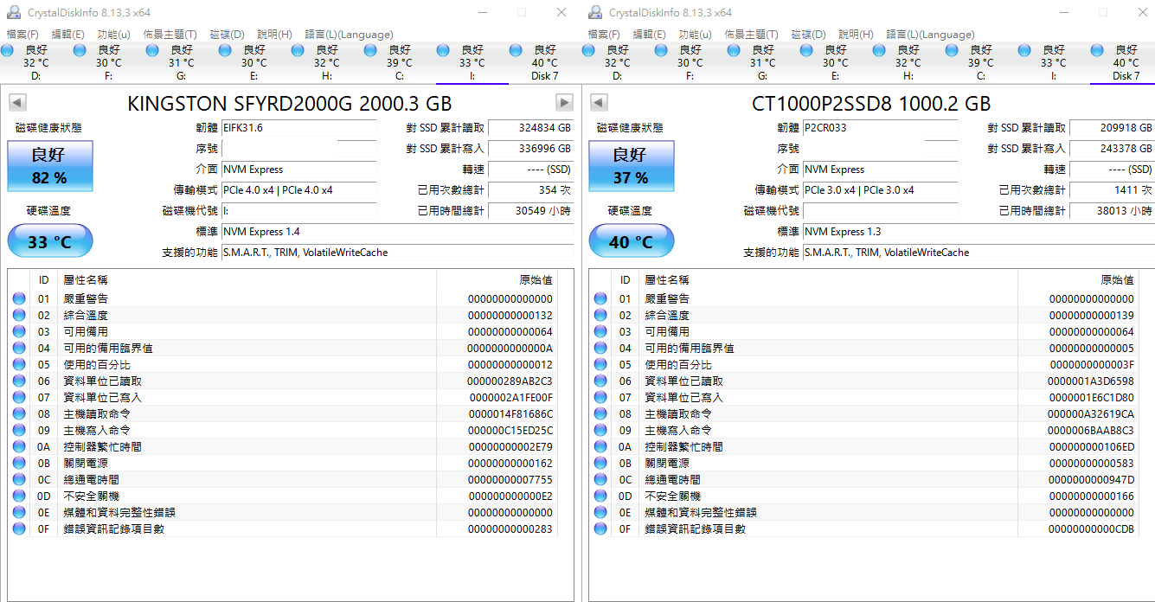This screenshot has height=602, width=1155.
Task: Click the 良好 37 % health status button
Action: pyautogui.click(x=631, y=167)
